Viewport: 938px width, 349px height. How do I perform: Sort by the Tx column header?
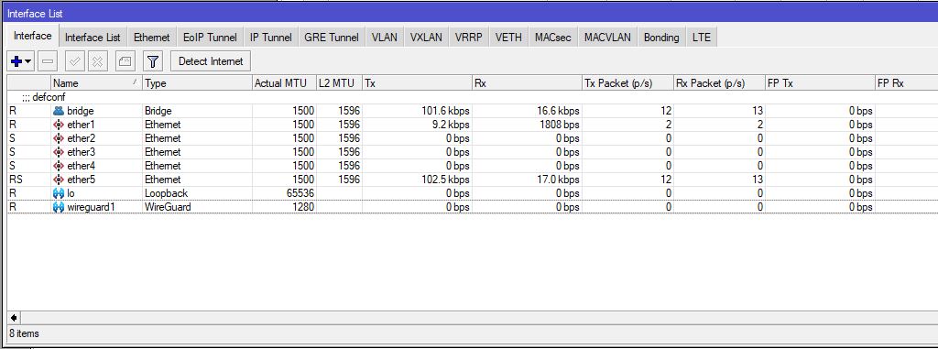pos(417,83)
